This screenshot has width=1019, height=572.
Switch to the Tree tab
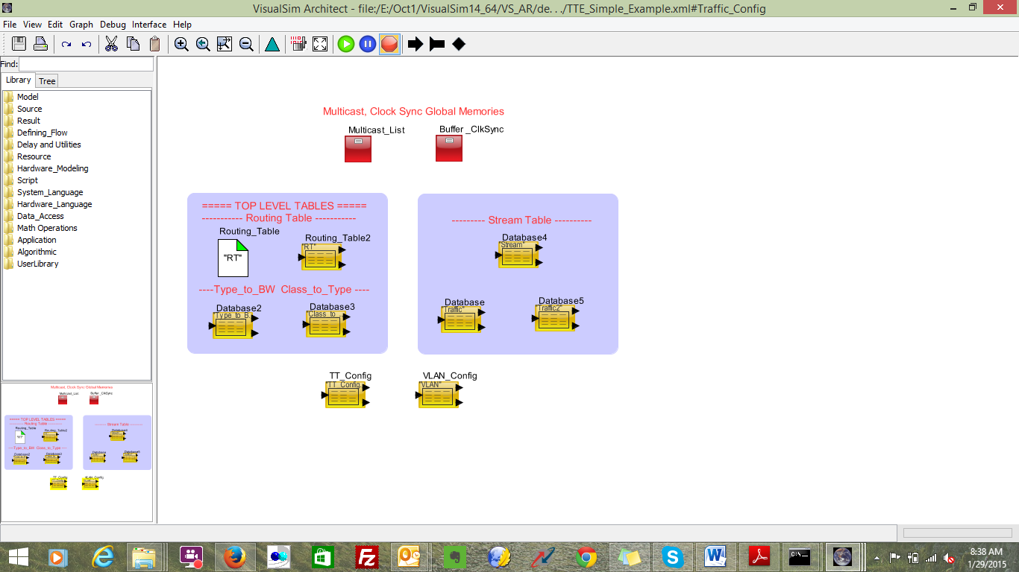pos(47,81)
